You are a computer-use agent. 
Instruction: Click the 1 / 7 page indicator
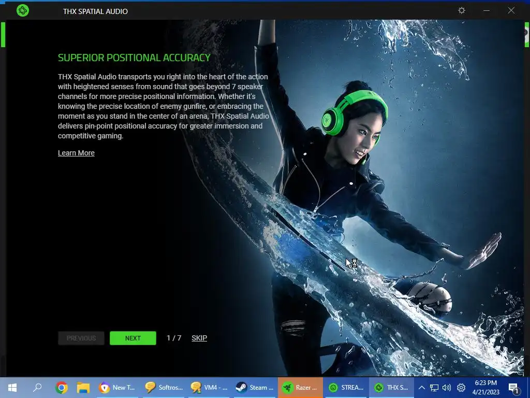174,338
